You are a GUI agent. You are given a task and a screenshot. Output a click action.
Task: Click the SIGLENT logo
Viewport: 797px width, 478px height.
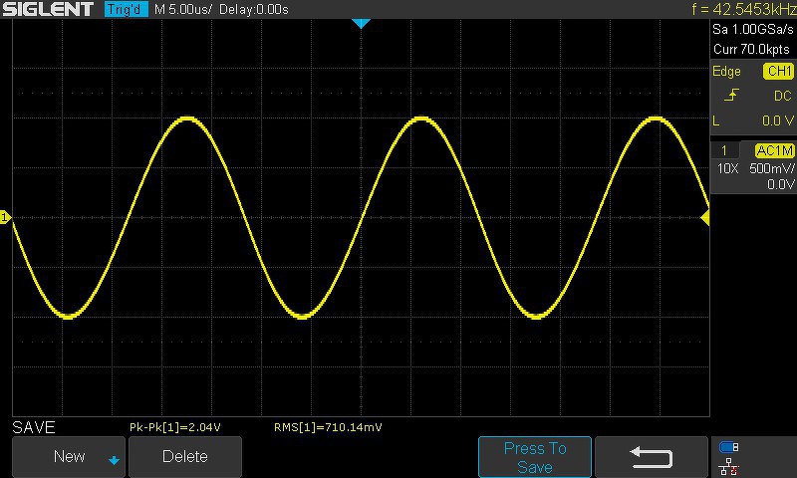tap(48, 9)
